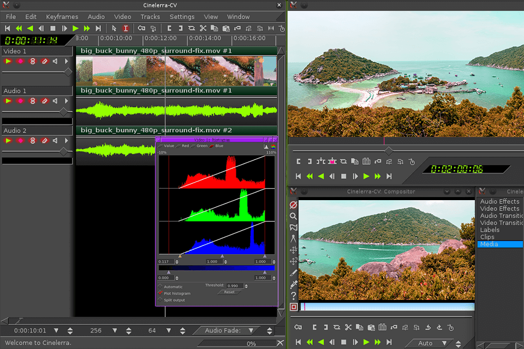The width and height of the screenshot is (524, 349).
Task: Select the arrow drag and drop editing mode
Action: click(x=114, y=28)
